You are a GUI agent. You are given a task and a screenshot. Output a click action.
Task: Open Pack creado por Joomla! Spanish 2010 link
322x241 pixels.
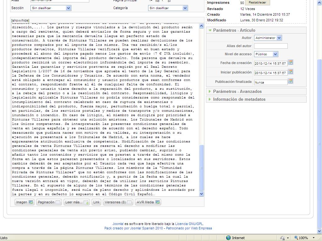point(133,228)
